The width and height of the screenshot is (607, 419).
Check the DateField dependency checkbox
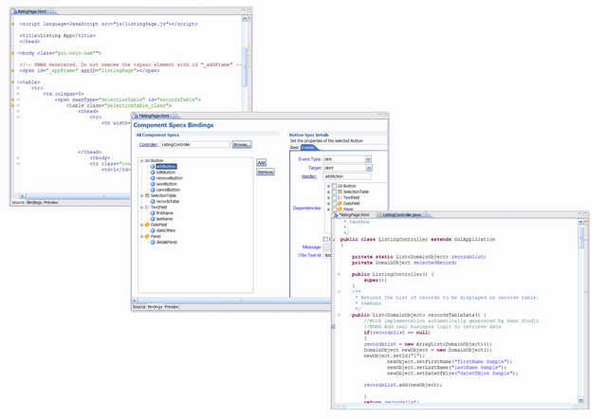[334, 203]
